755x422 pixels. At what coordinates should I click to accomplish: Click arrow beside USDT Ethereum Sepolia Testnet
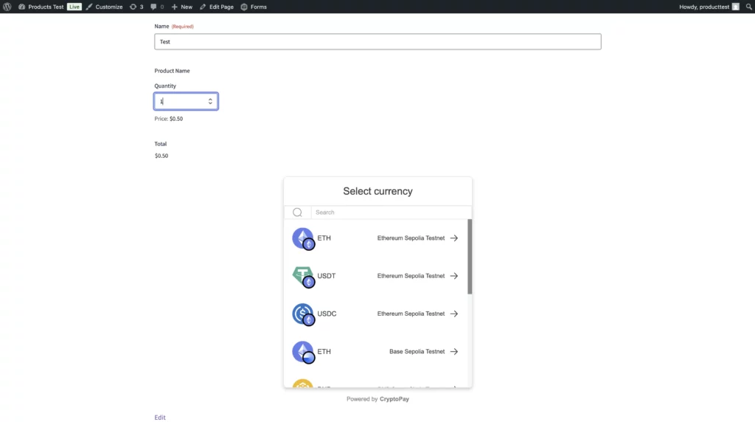point(454,276)
